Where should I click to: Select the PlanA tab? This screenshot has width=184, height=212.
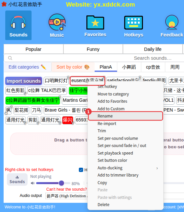(106, 67)
